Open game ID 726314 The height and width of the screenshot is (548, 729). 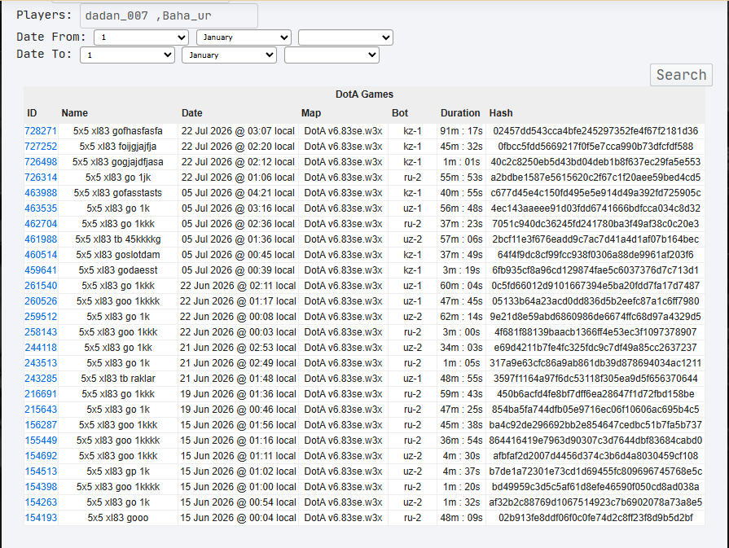click(41, 178)
